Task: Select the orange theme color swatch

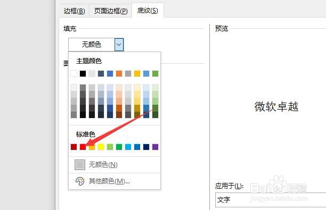Action: click(x=119, y=73)
